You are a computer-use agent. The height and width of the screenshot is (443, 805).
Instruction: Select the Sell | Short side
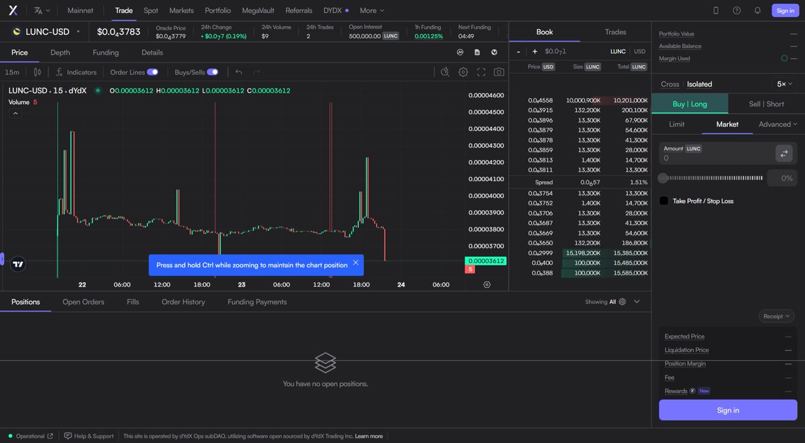pos(766,104)
